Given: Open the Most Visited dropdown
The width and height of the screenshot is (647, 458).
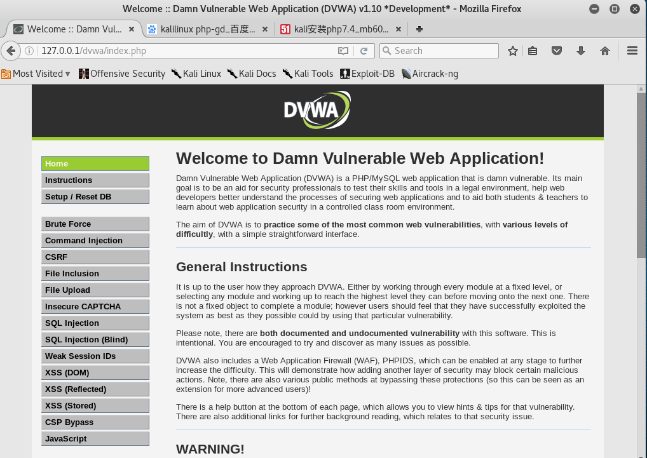Looking at the screenshot, I should (35, 74).
